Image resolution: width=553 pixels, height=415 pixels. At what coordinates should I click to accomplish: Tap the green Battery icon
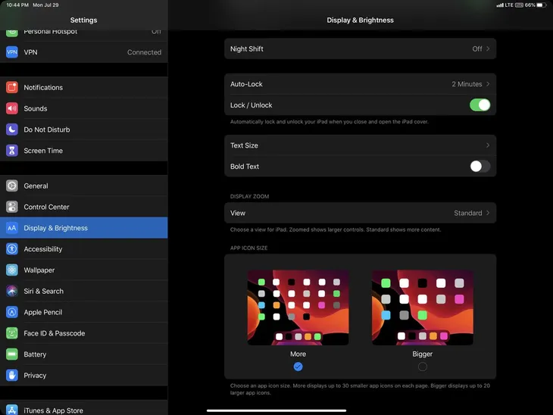[x=12, y=354]
